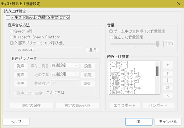Click the volume slider thumb
The image size is (184, 128).
(x=158, y=44)
